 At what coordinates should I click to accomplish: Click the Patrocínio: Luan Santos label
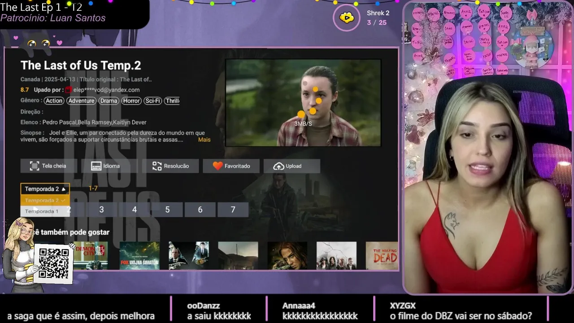coord(53,18)
